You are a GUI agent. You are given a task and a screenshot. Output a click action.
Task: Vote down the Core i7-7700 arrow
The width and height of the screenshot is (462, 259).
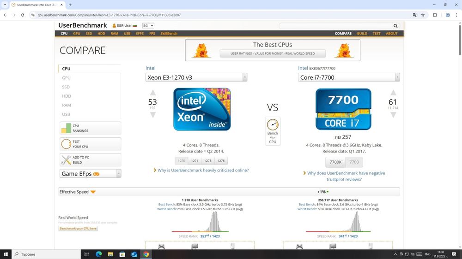393,115
